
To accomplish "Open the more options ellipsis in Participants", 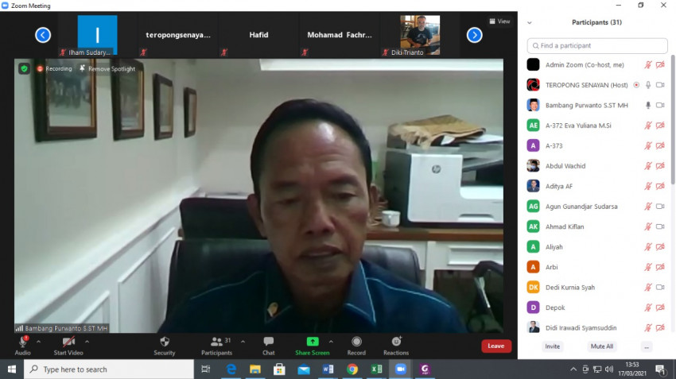I will pyautogui.click(x=647, y=346).
